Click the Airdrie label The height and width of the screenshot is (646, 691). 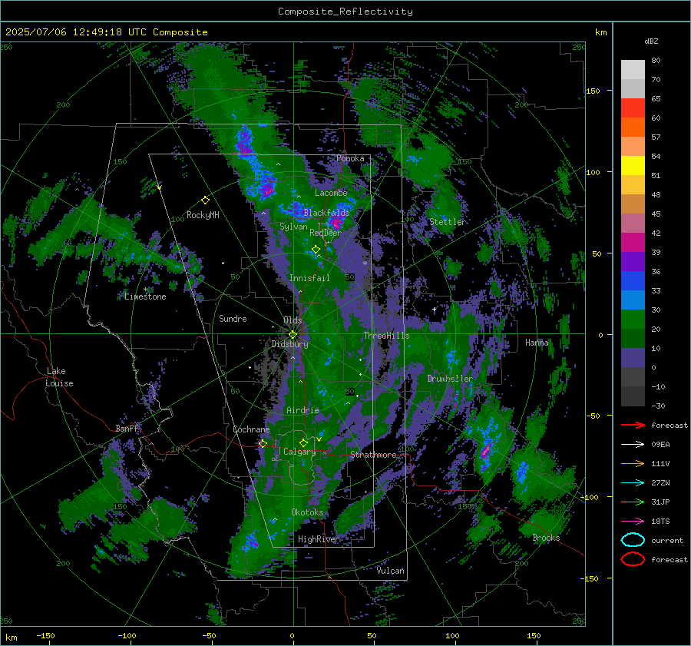pyautogui.click(x=303, y=410)
